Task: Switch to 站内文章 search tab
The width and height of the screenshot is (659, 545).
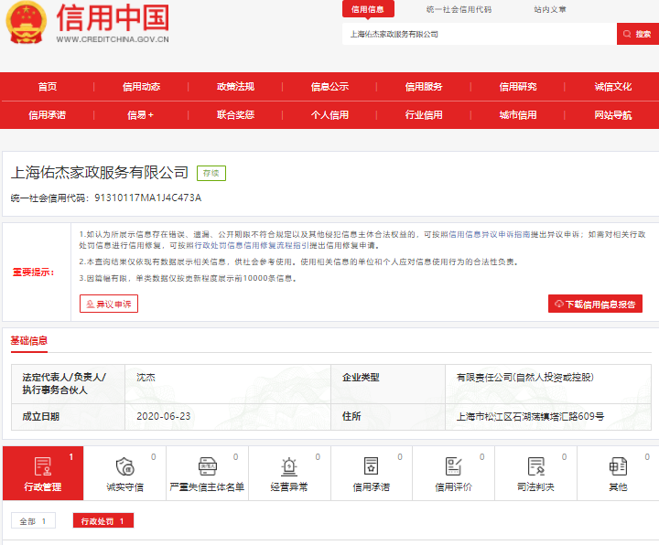Action: click(550, 9)
